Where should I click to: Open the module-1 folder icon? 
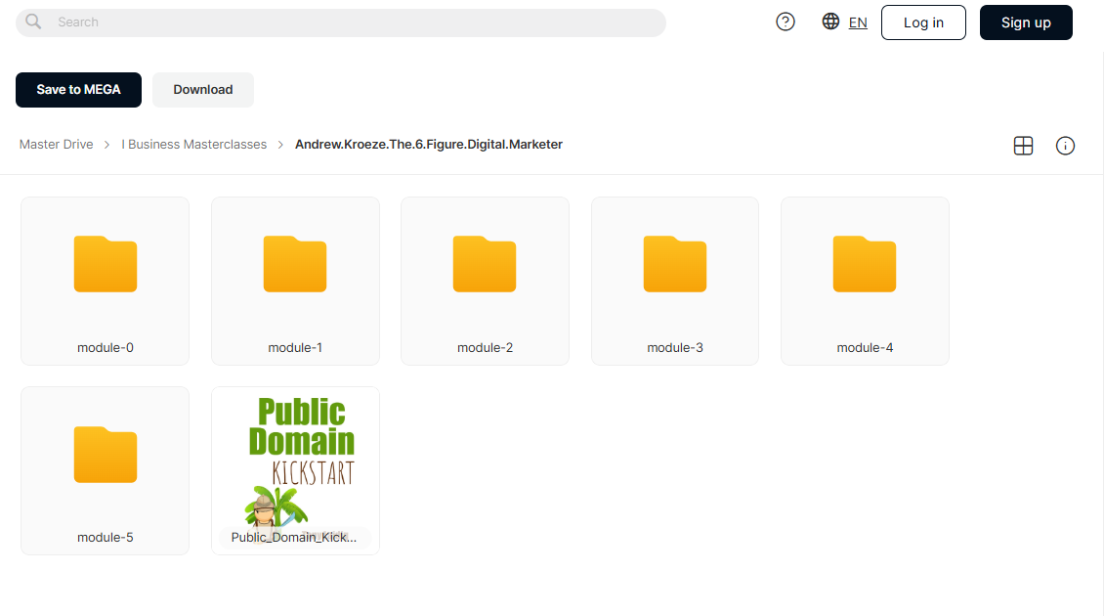click(x=295, y=264)
